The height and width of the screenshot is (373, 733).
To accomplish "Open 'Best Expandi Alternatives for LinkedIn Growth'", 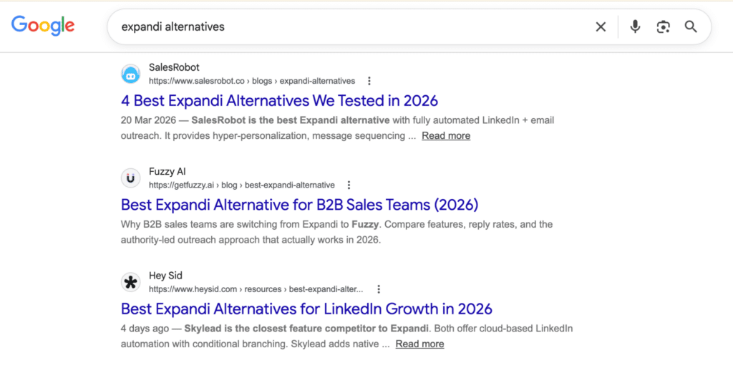I will pyautogui.click(x=306, y=309).
